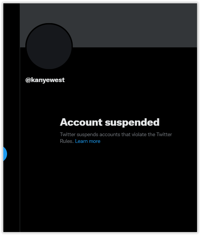Click the black left sidebar strip
Image resolution: width=200 pixels, height=235 pixels.
coord(12,75)
